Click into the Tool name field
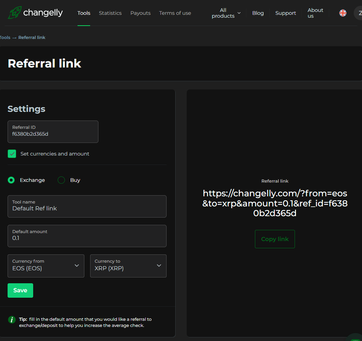 [87, 206]
